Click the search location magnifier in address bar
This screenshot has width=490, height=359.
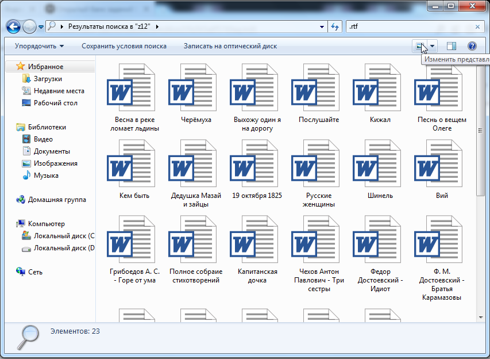click(x=52, y=26)
